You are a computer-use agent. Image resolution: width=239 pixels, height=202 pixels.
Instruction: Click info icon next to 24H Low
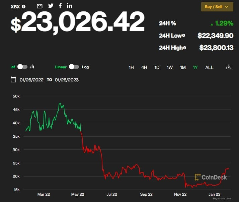point(183,36)
